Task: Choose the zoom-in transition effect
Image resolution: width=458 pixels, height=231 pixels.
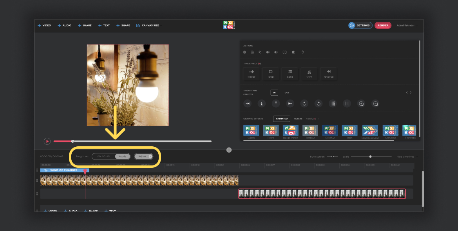Action: [x=361, y=103]
